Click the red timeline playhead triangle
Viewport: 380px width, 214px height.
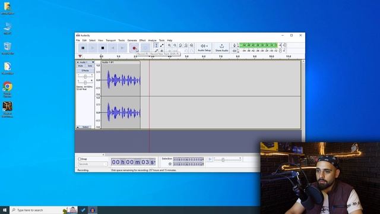click(80, 56)
